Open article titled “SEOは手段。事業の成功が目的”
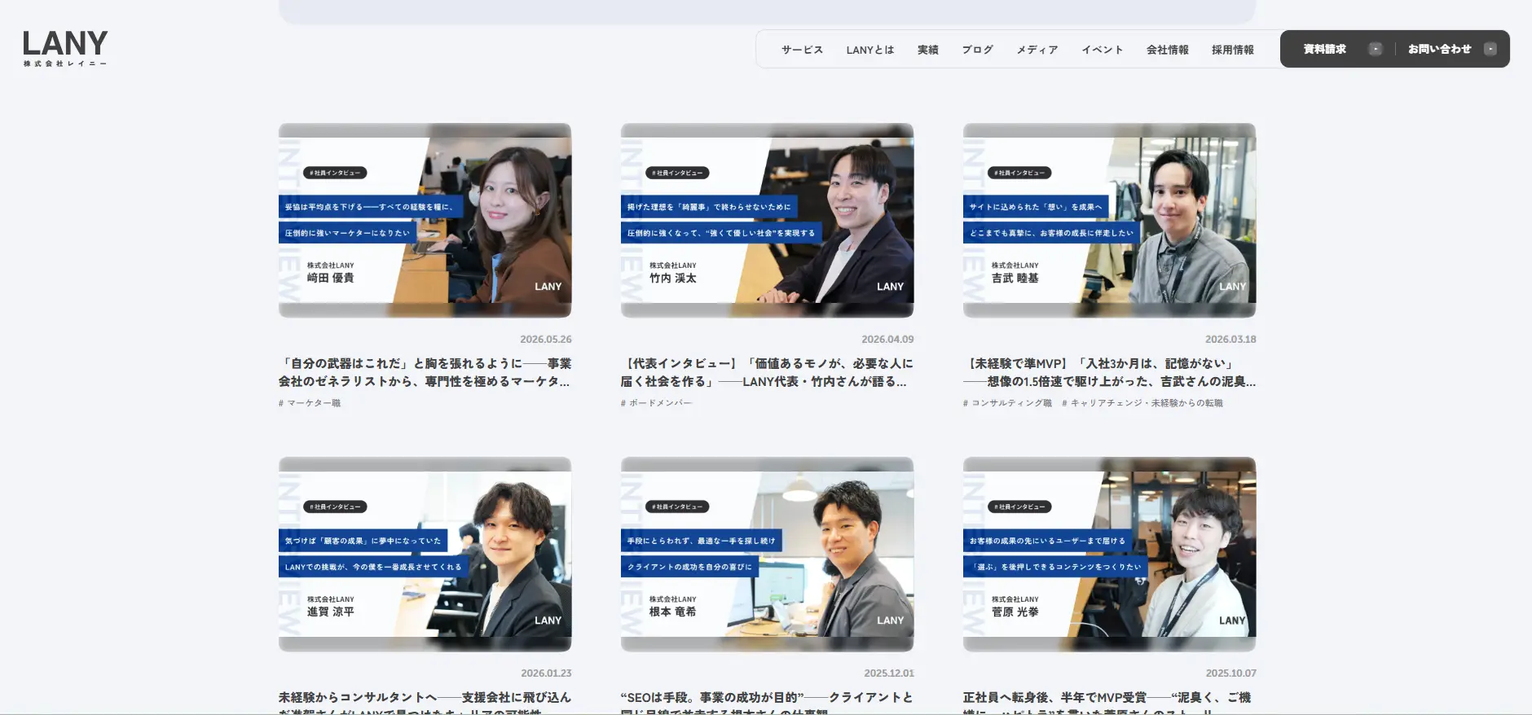 [767, 702]
